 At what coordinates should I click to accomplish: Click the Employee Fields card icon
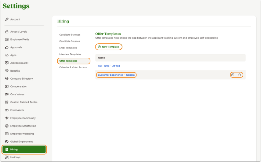[7, 39]
